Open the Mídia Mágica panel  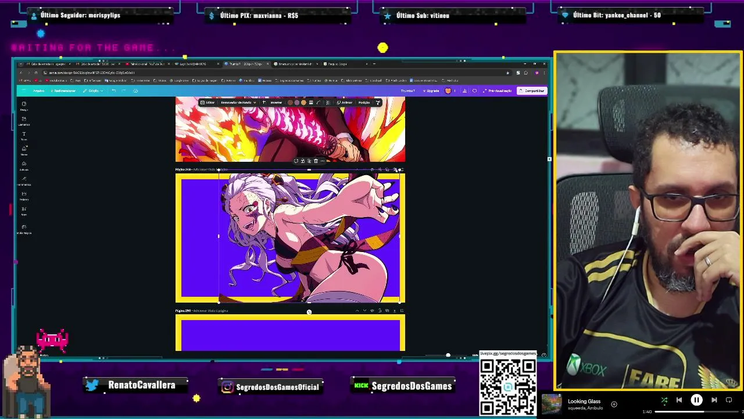(24, 229)
